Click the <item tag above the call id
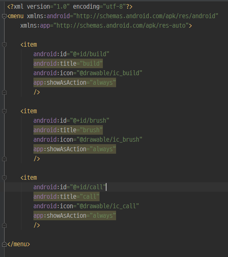 coord(28,178)
